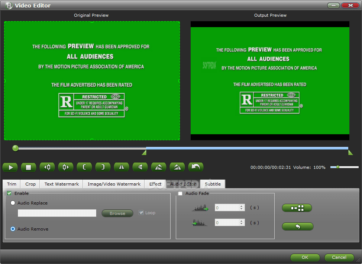Toggle the Enable checkbox
362x264 pixels.
(9, 193)
